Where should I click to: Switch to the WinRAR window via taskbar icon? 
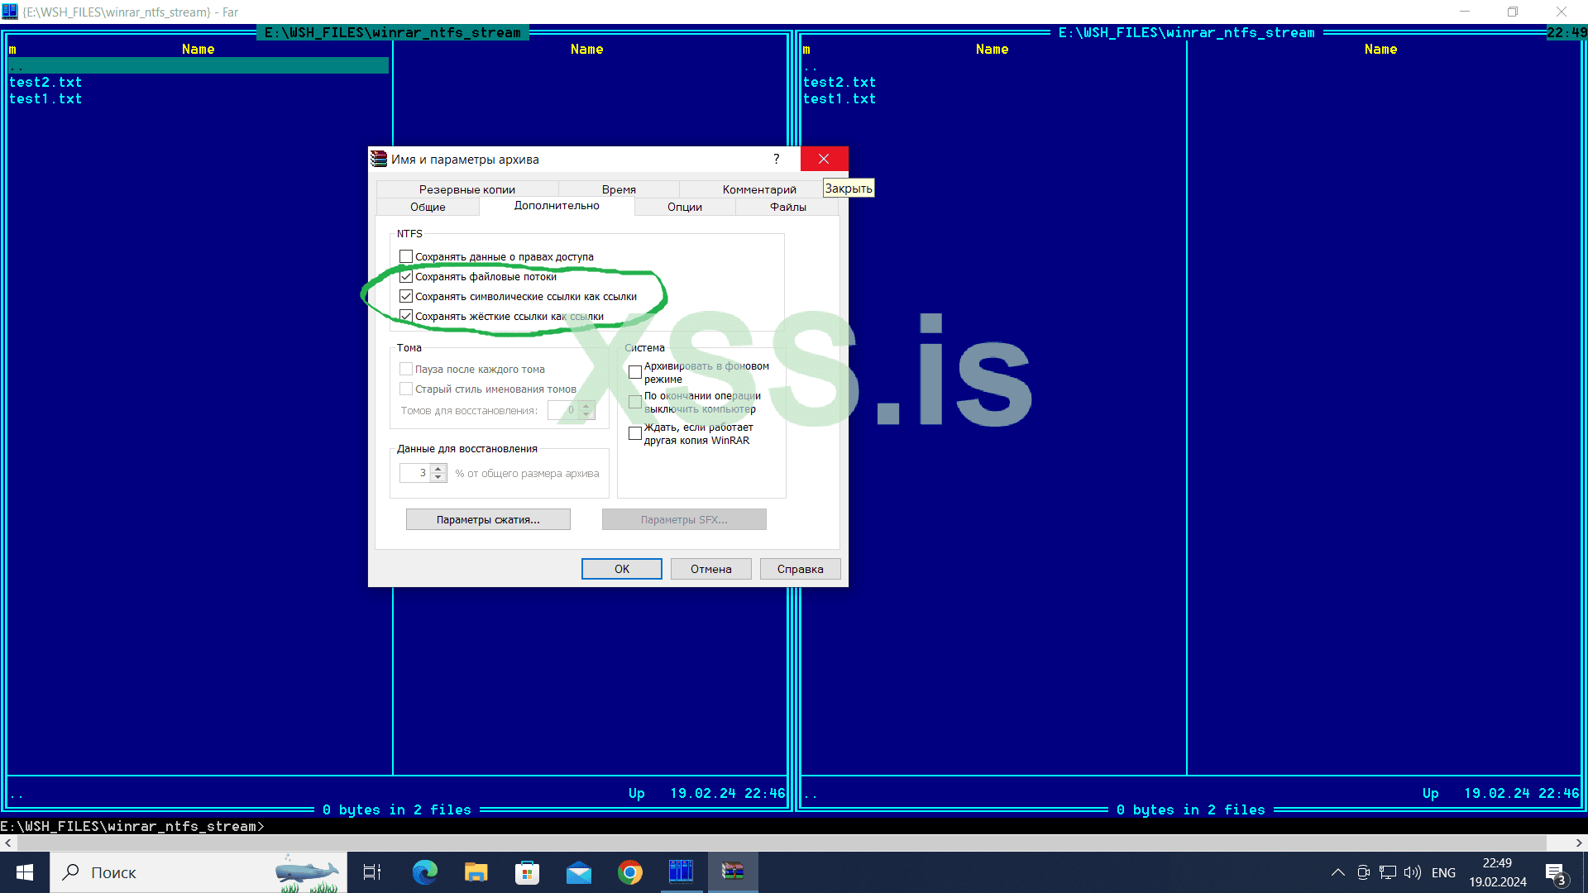pyautogui.click(x=733, y=872)
